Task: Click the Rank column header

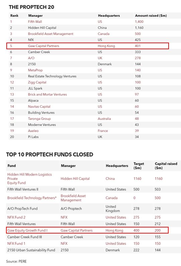Action: (14, 16)
